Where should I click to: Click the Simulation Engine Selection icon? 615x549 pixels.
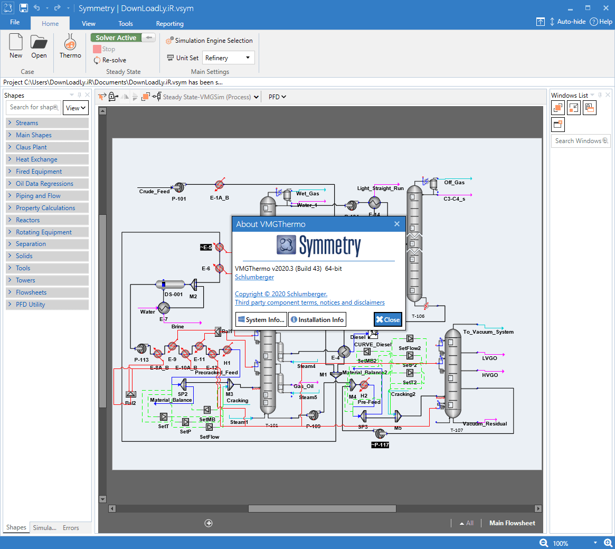[x=169, y=40]
